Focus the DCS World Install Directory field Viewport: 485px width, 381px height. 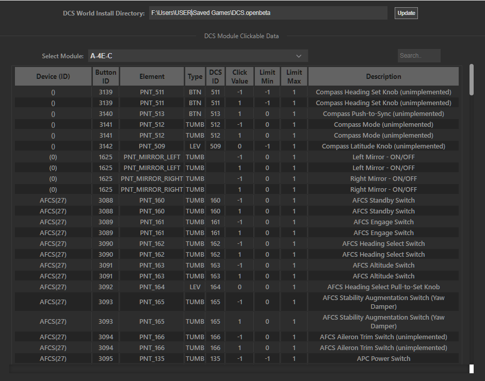268,13
